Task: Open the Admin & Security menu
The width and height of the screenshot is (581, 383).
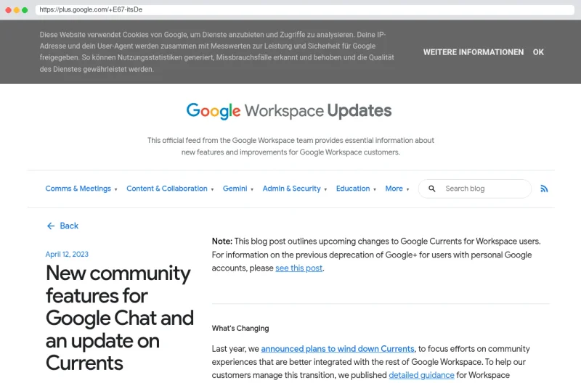Action: click(x=292, y=189)
